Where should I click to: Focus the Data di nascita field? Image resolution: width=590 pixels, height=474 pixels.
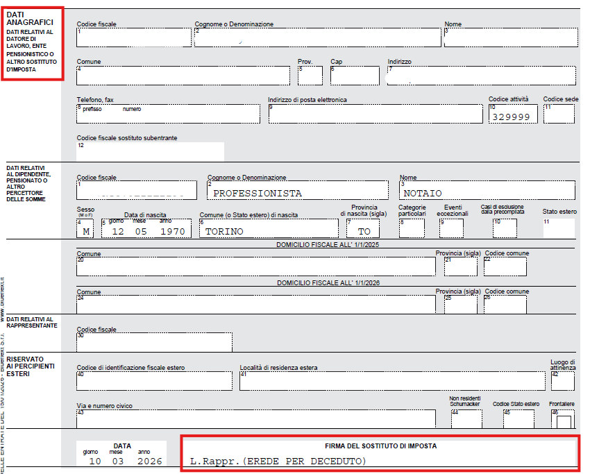click(x=146, y=228)
